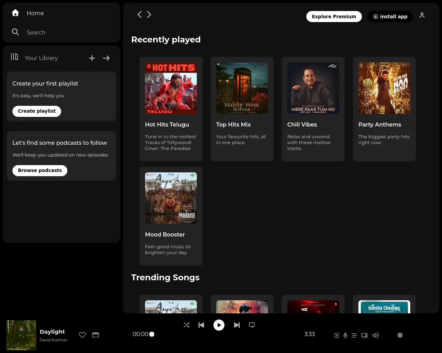Open the play queue icon

(x=354, y=335)
